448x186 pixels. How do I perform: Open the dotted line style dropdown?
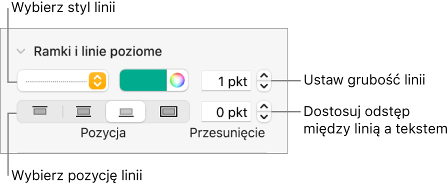tap(62, 80)
